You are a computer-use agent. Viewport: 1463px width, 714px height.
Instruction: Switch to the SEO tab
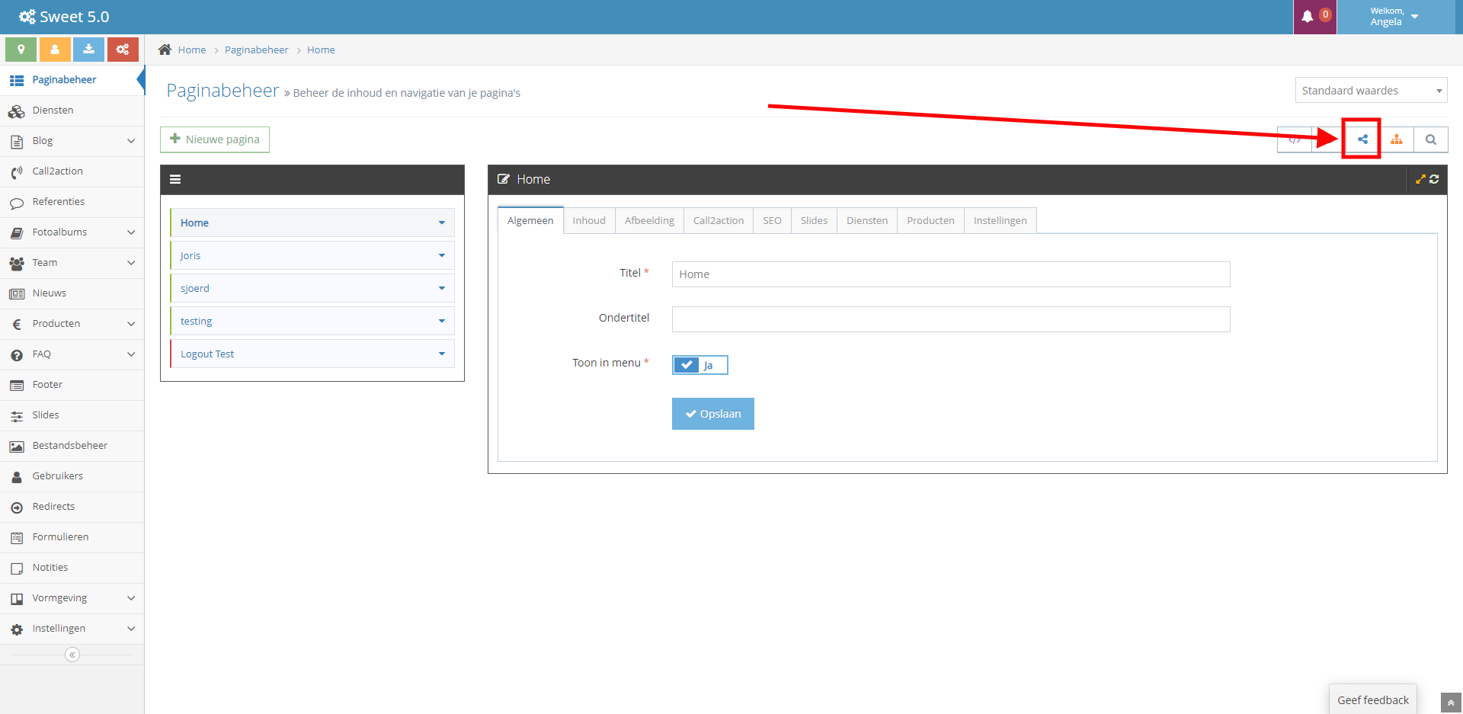point(772,220)
